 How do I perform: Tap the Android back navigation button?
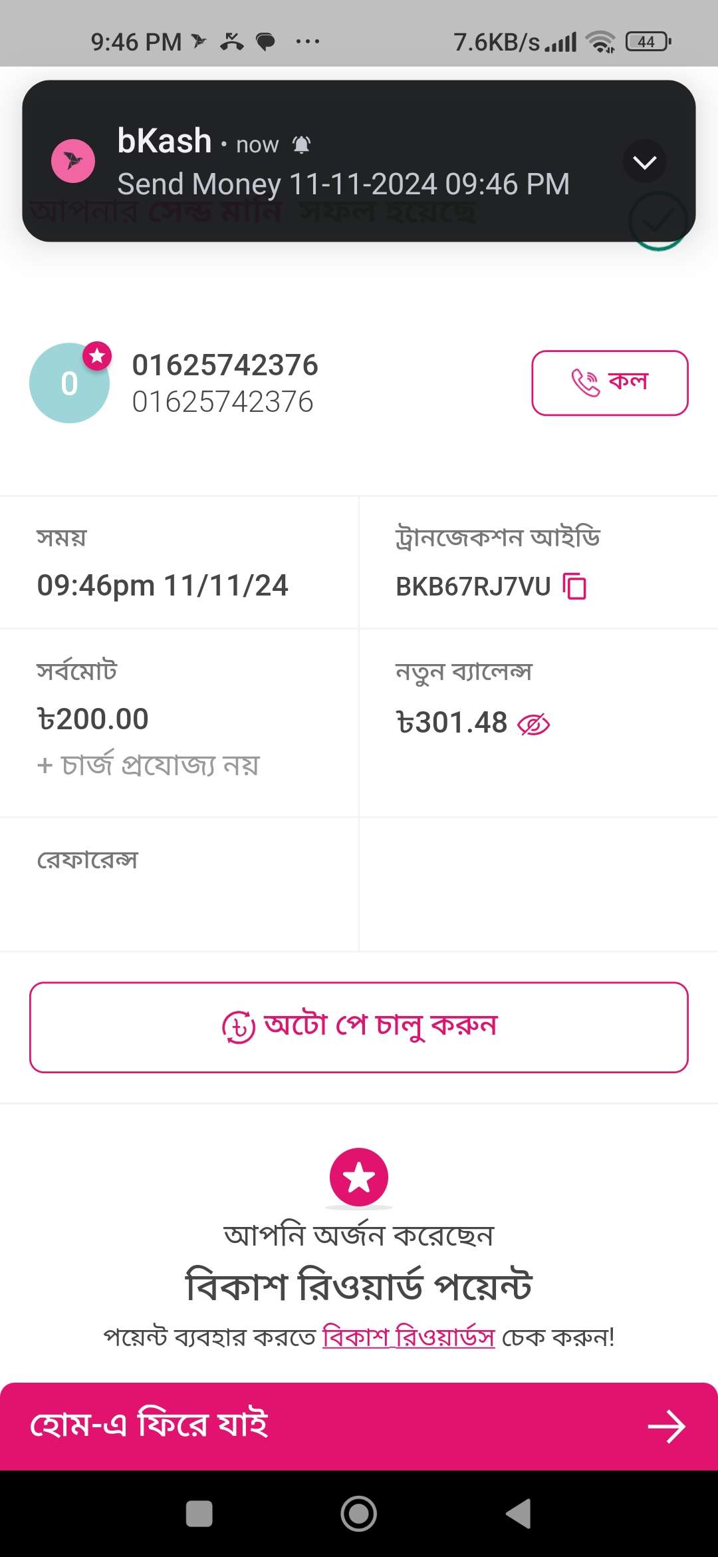519,1514
